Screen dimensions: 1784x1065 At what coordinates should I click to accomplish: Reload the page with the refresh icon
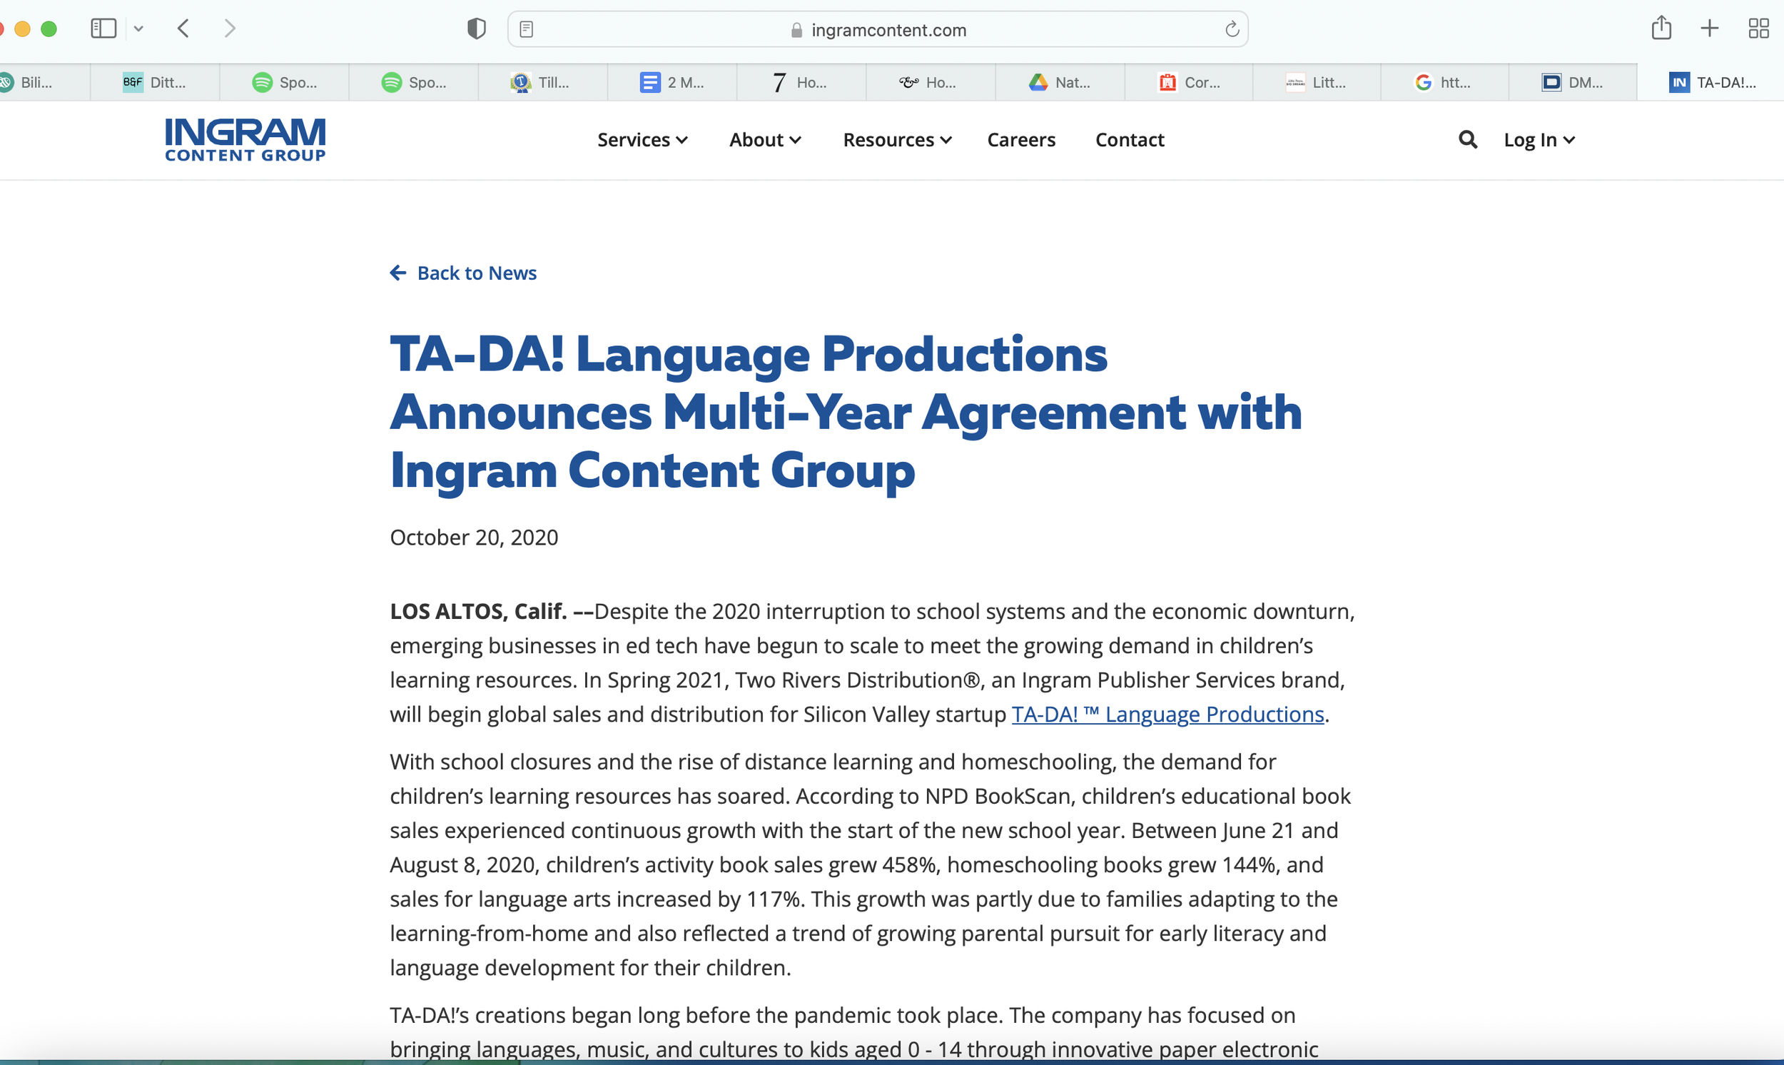(1232, 29)
